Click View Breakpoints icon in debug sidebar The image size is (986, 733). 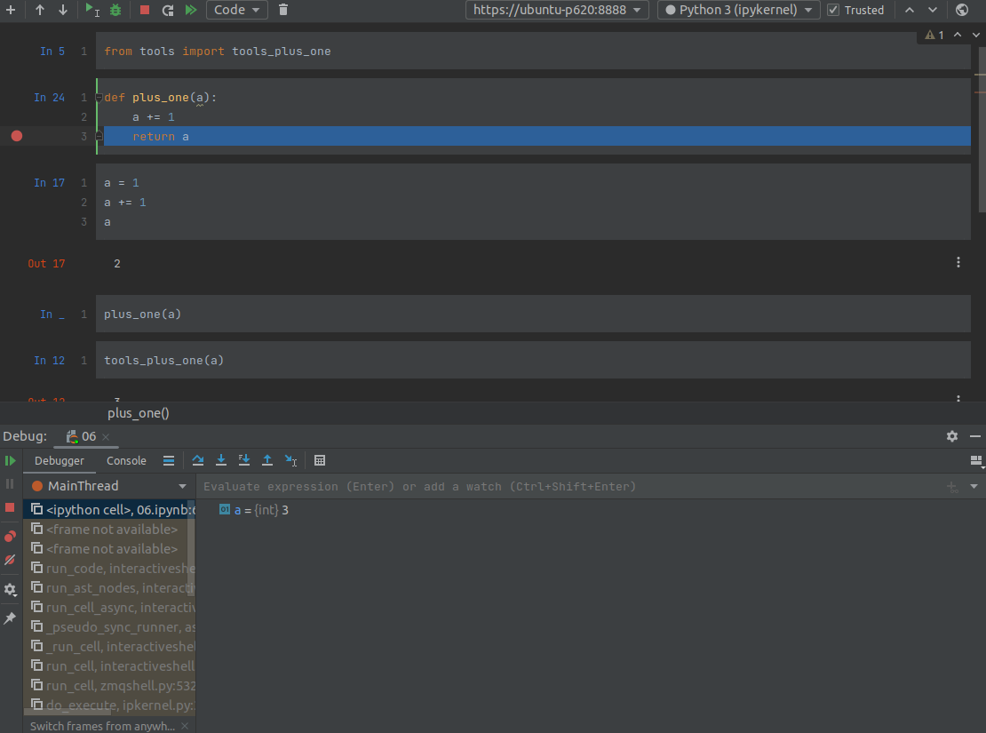11,536
